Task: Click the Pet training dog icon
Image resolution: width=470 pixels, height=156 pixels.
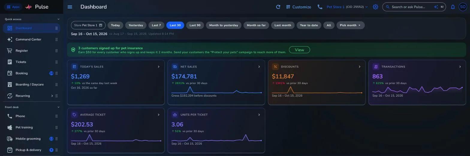Action: point(10,127)
